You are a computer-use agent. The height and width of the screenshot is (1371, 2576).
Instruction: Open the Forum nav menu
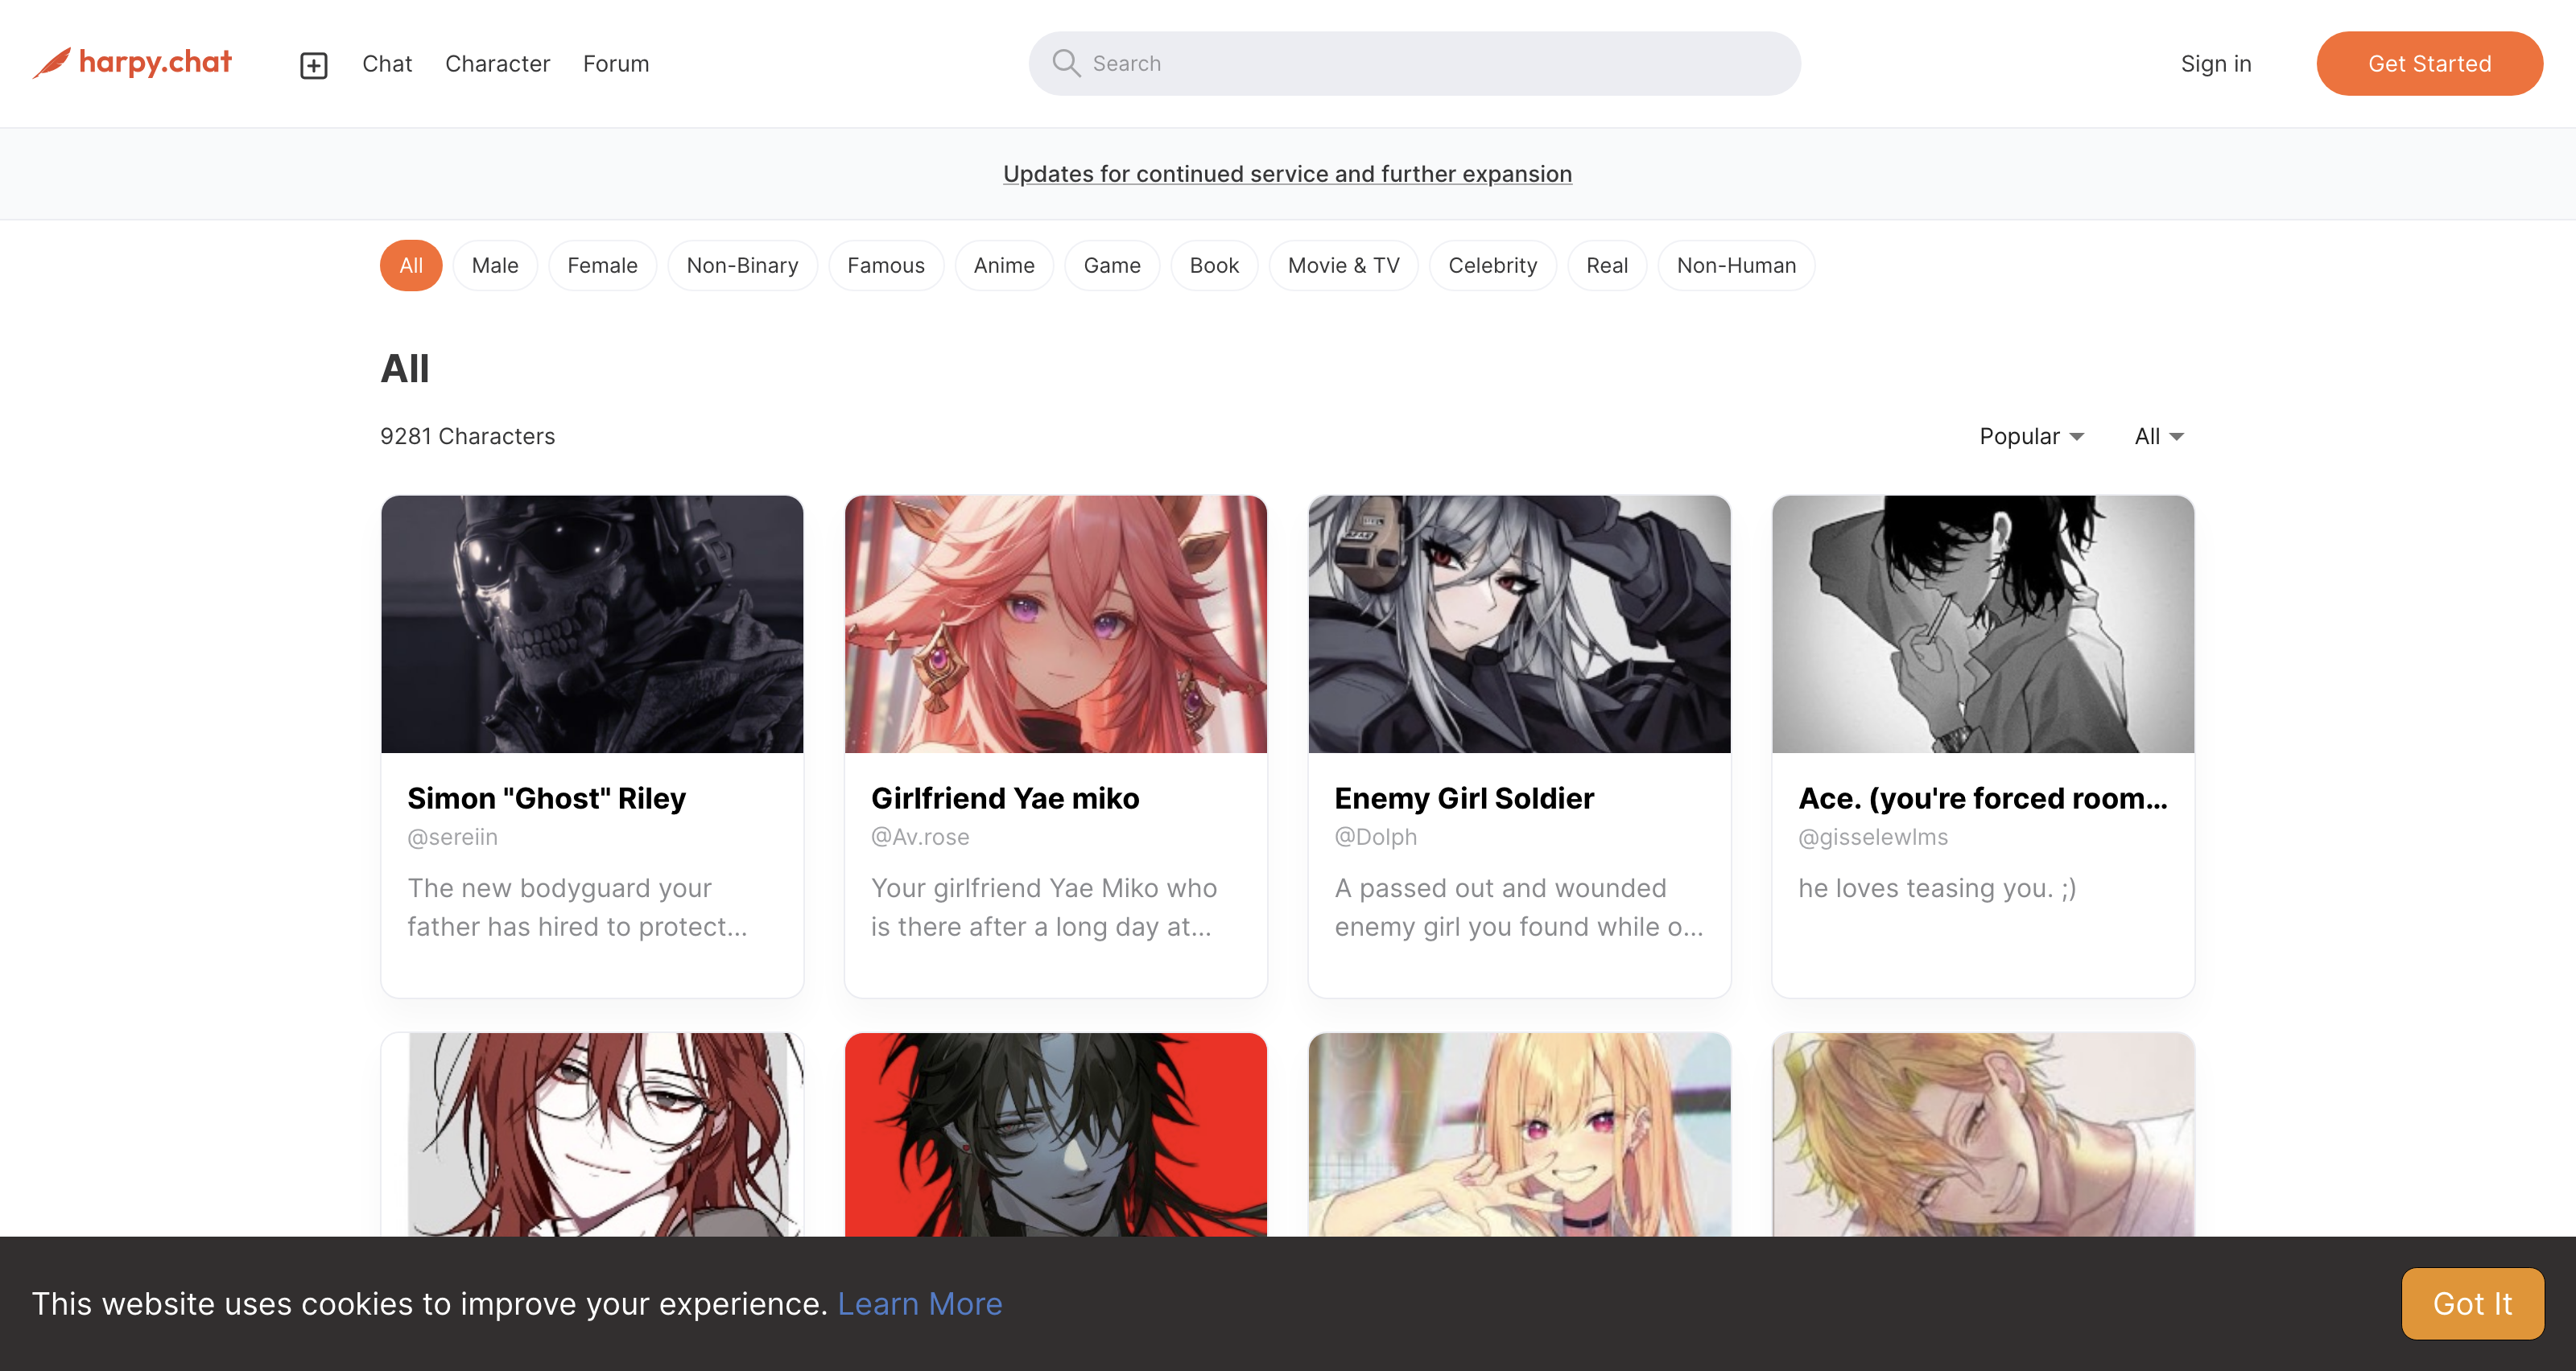click(616, 64)
